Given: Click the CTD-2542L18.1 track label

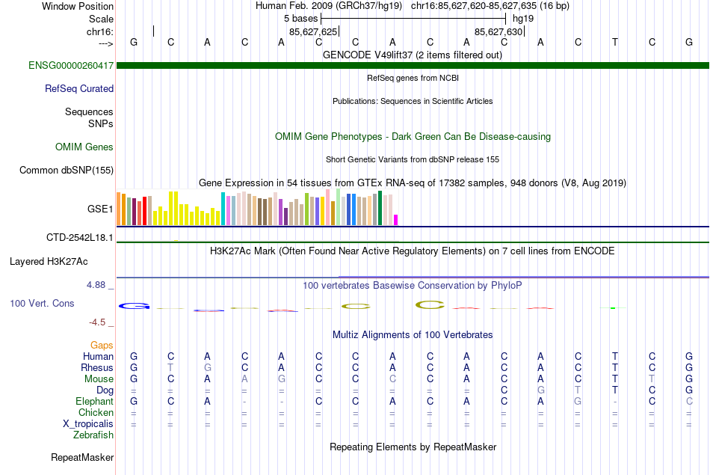Looking at the screenshot, I should coord(80,238).
